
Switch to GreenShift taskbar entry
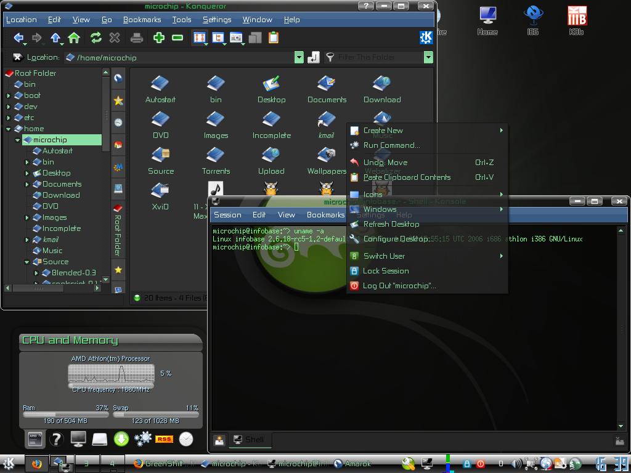click(x=164, y=464)
